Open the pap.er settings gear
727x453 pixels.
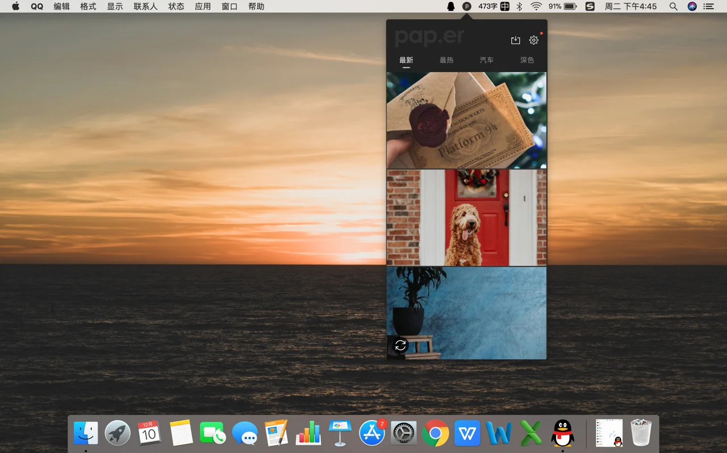tap(533, 40)
